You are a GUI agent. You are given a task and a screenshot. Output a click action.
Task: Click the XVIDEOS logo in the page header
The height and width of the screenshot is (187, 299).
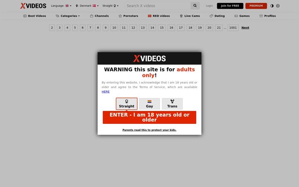33,6
